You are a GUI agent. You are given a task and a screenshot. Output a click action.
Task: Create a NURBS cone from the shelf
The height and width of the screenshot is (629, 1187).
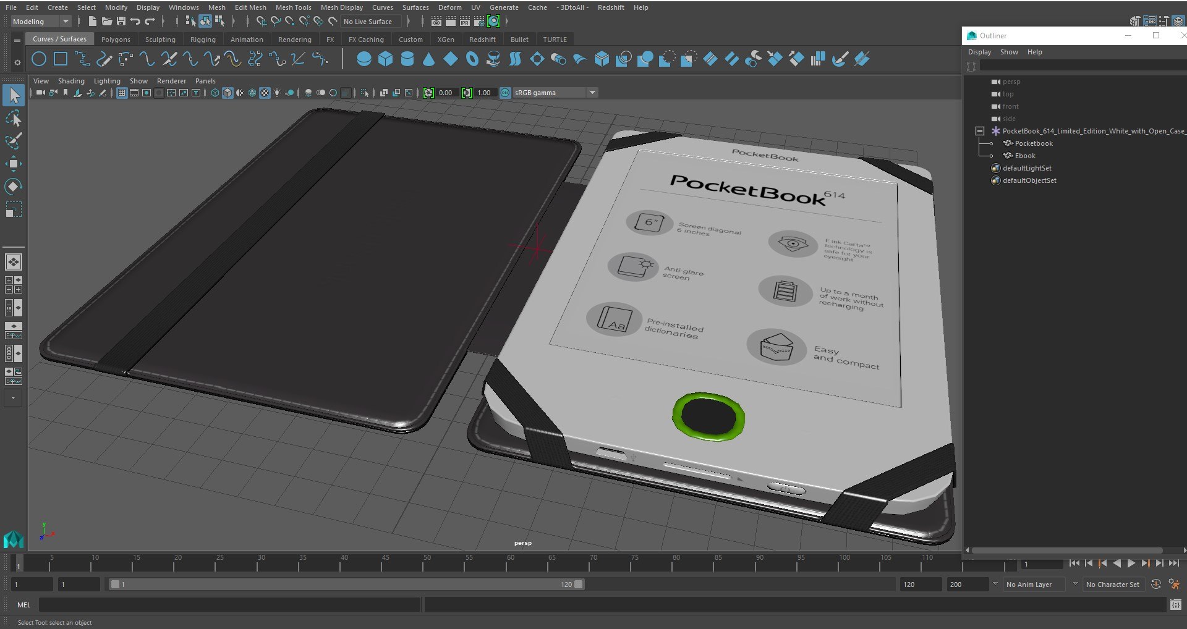[428, 59]
